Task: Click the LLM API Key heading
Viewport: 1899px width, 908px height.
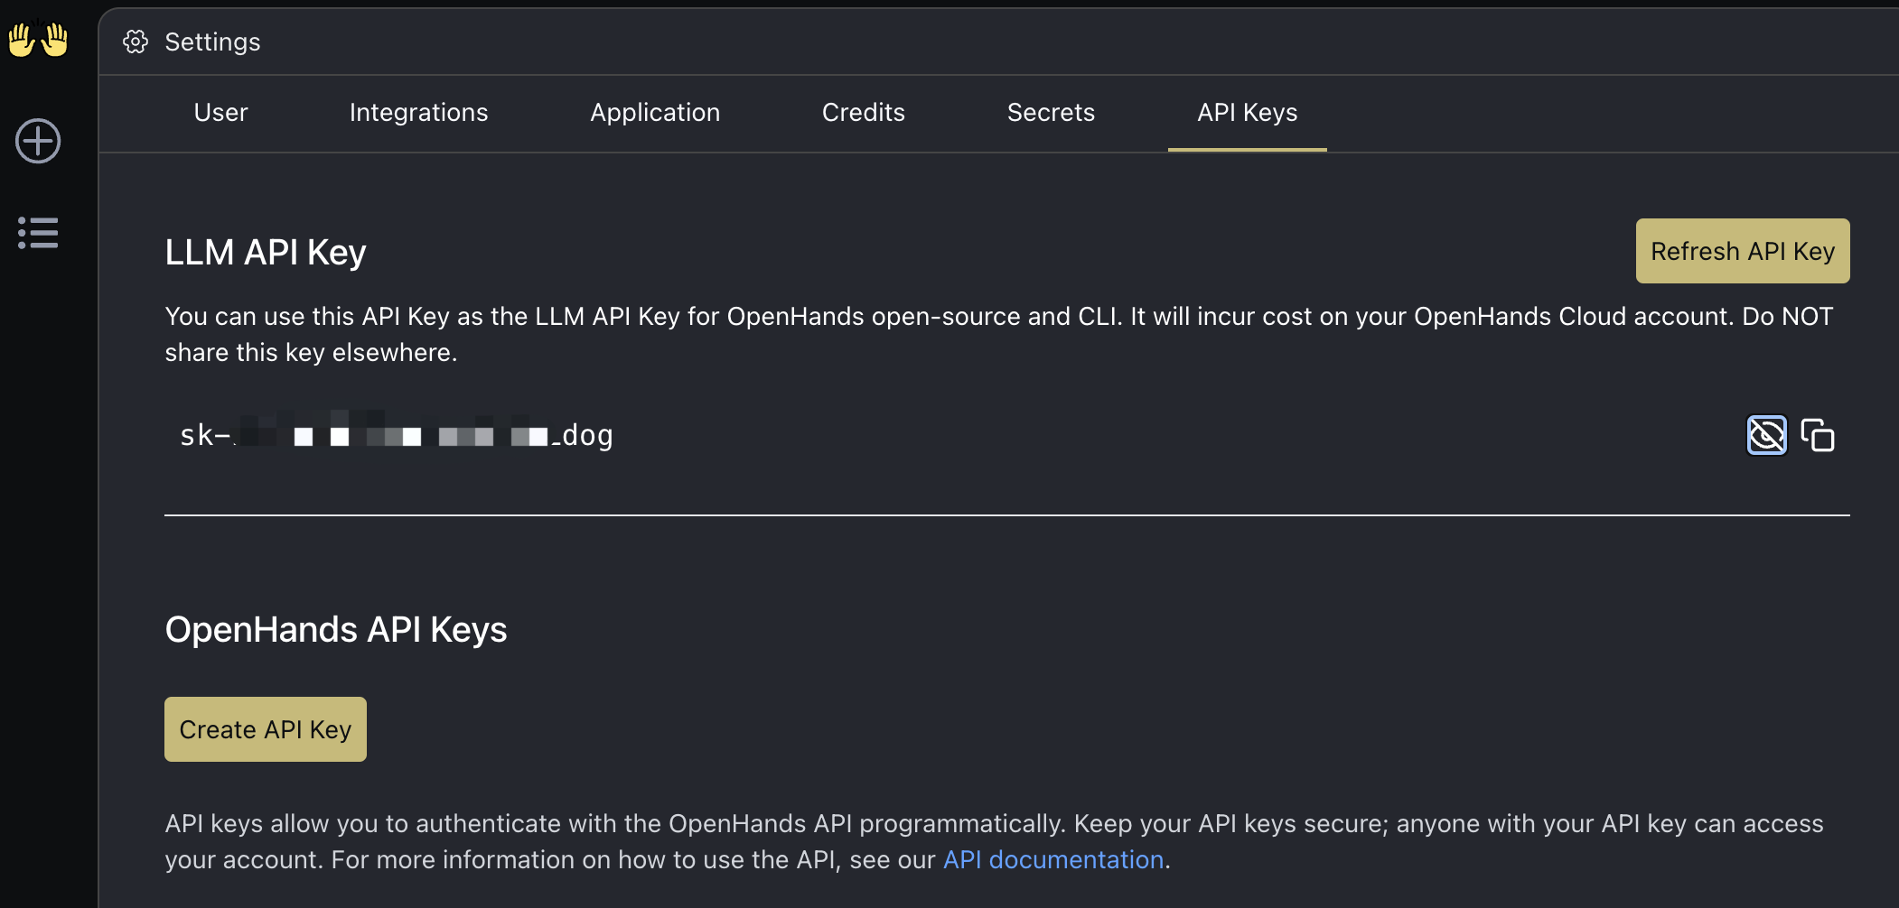Action: (x=266, y=252)
